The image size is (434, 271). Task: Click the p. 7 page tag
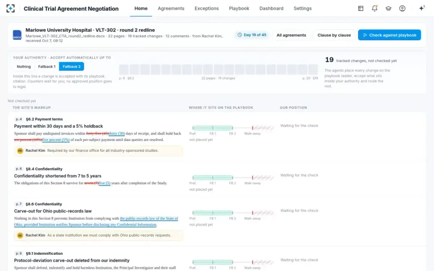pyautogui.click(x=19, y=204)
